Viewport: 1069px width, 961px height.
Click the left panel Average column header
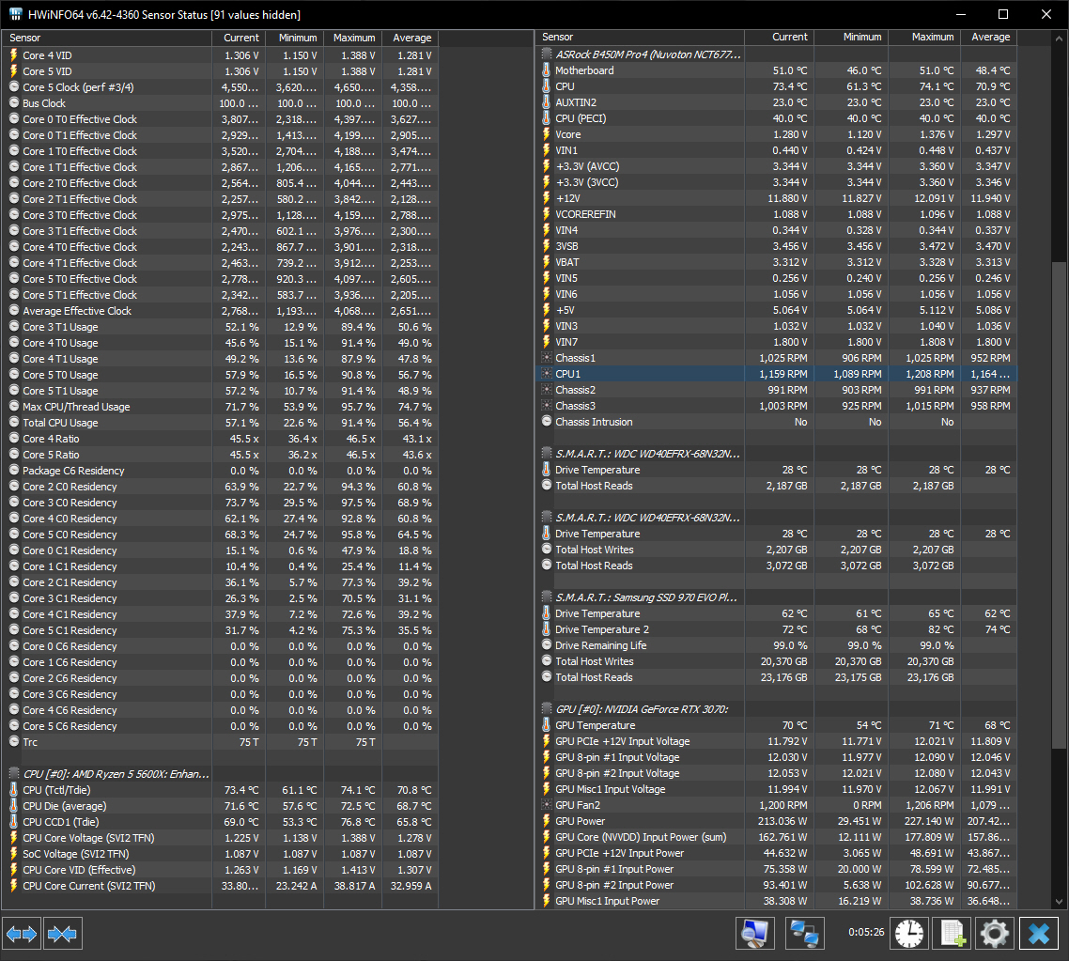410,38
